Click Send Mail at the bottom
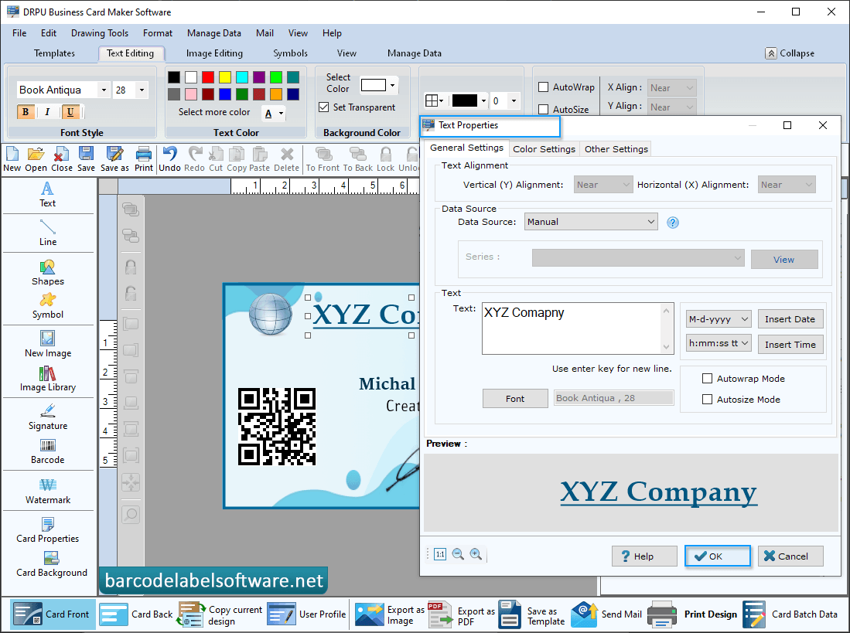The width and height of the screenshot is (850, 633). pos(606,614)
